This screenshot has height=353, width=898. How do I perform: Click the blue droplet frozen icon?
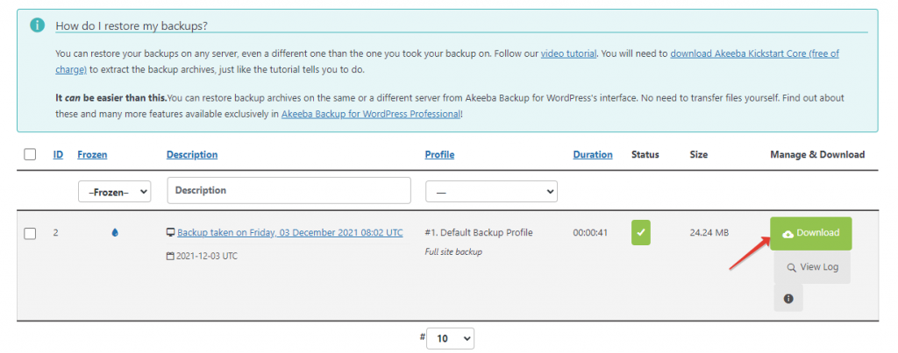pyautogui.click(x=115, y=233)
